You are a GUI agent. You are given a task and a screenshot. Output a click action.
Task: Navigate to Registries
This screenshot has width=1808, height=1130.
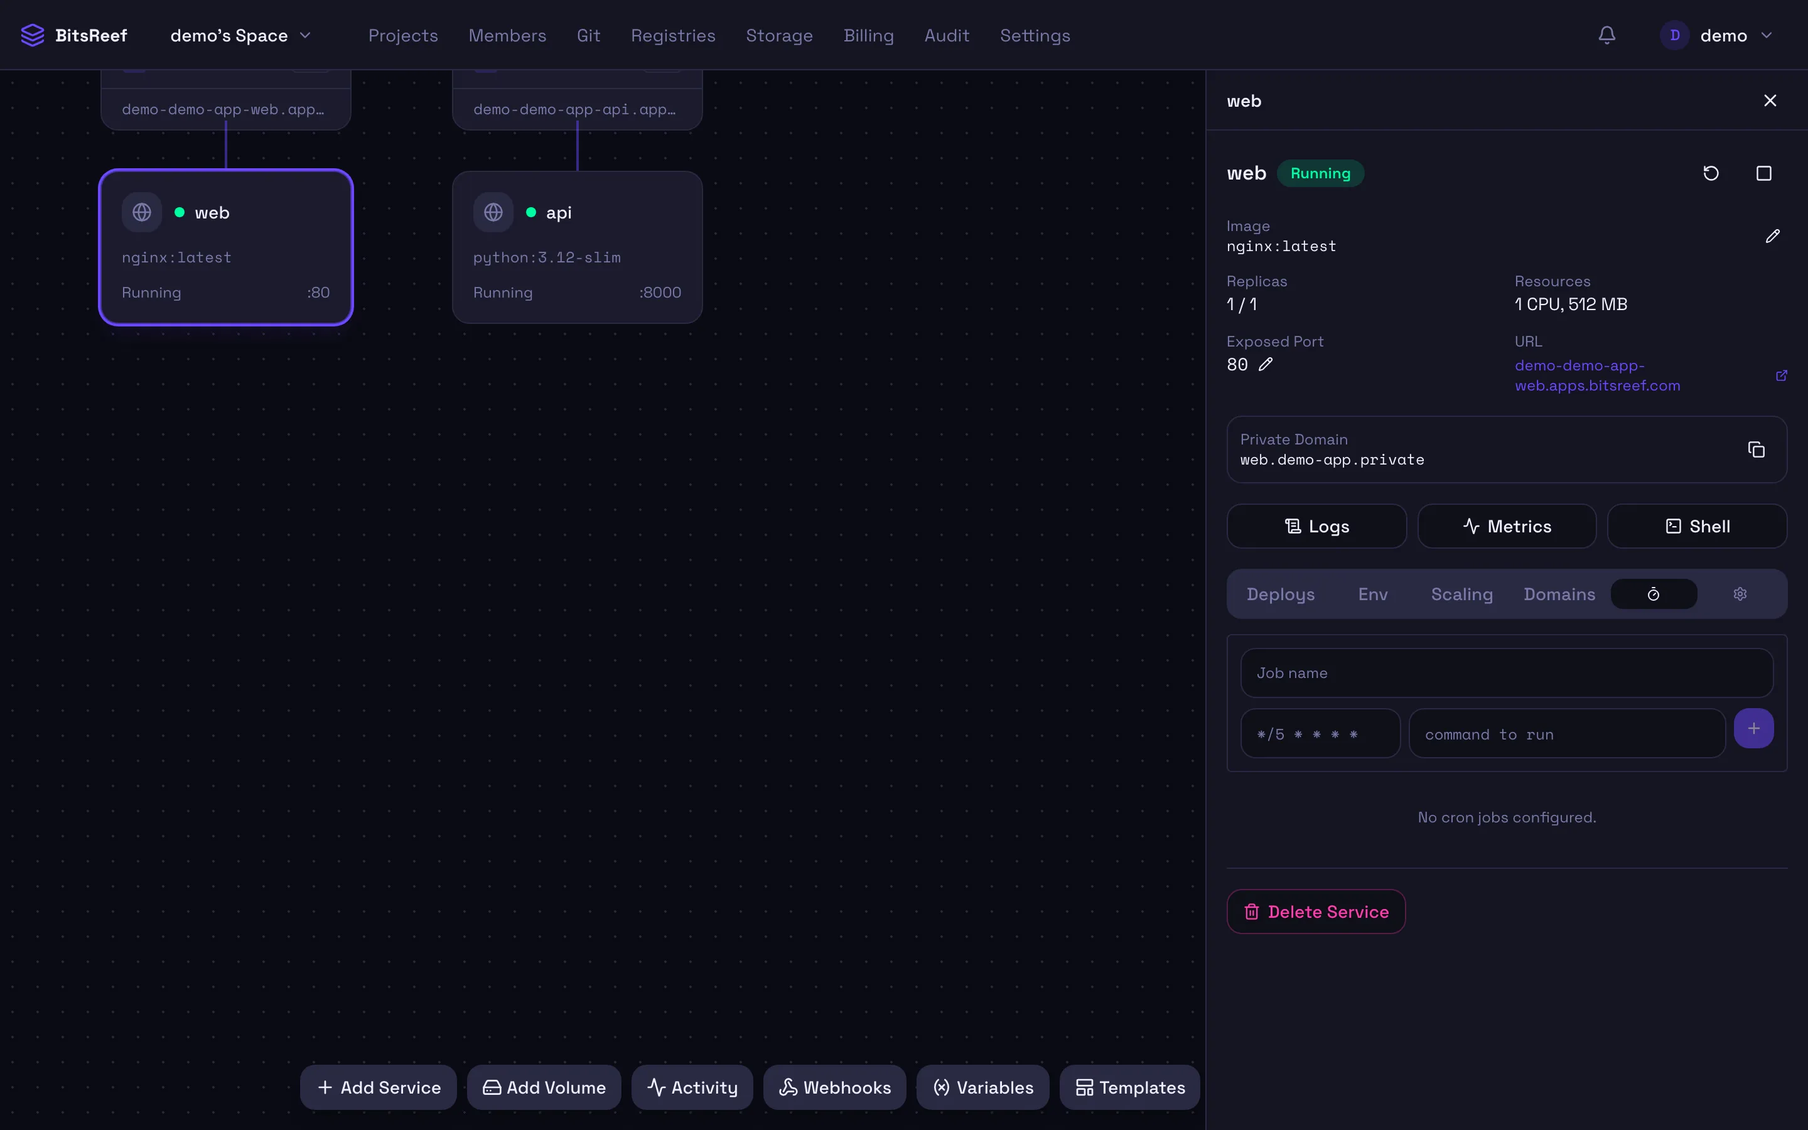[x=672, y=35]
